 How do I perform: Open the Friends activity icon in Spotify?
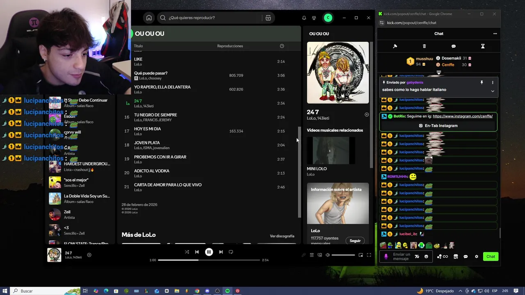[x=314, y=18]
